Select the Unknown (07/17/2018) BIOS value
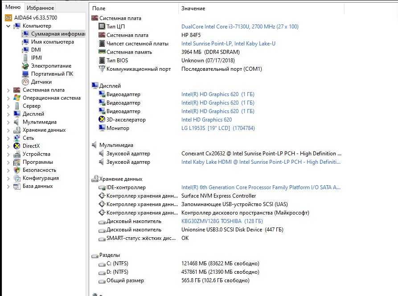This screenshot has width=398, height=296. point(208,61)
